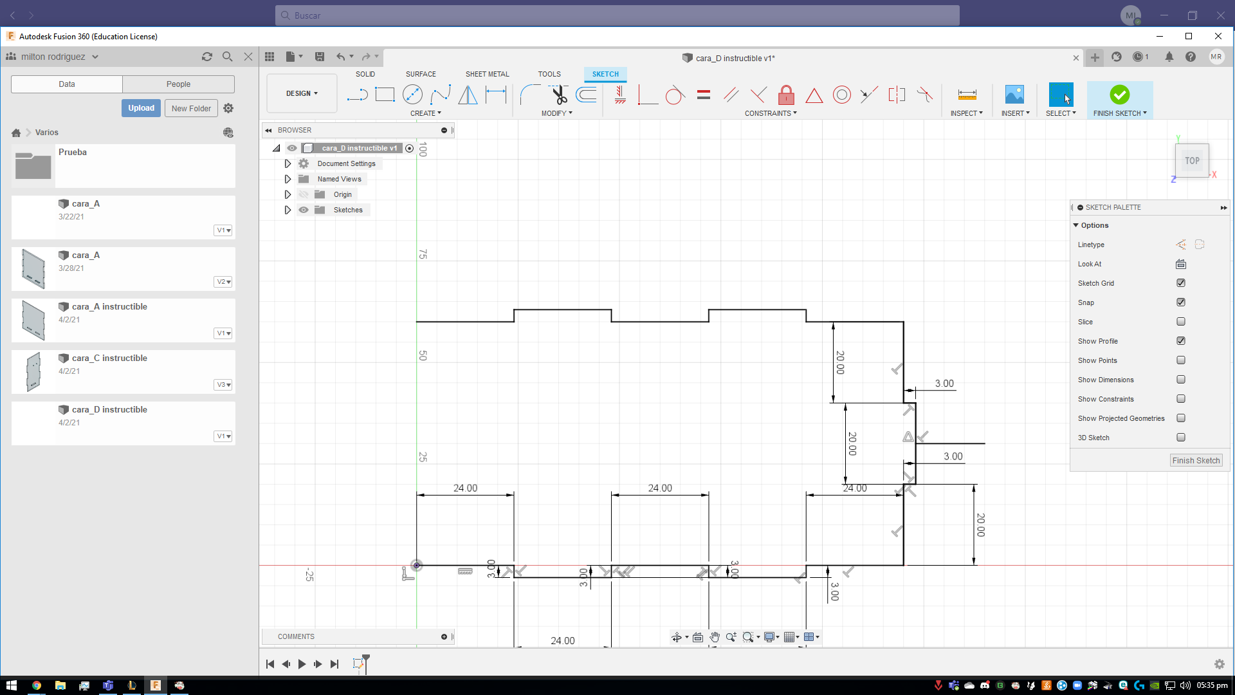Click the Varios breadcrumb
This screenshot has height=695, width=1235.
47,133
